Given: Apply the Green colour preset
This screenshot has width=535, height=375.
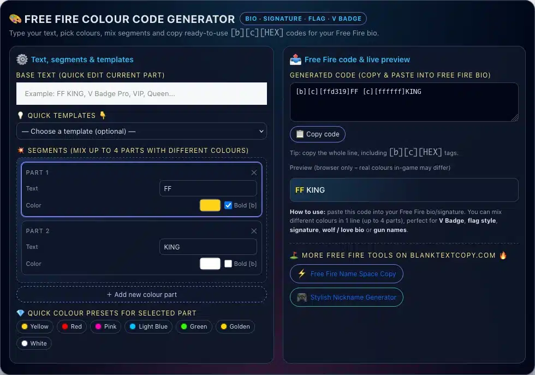Looking at the screenshot, I should 194,326.
